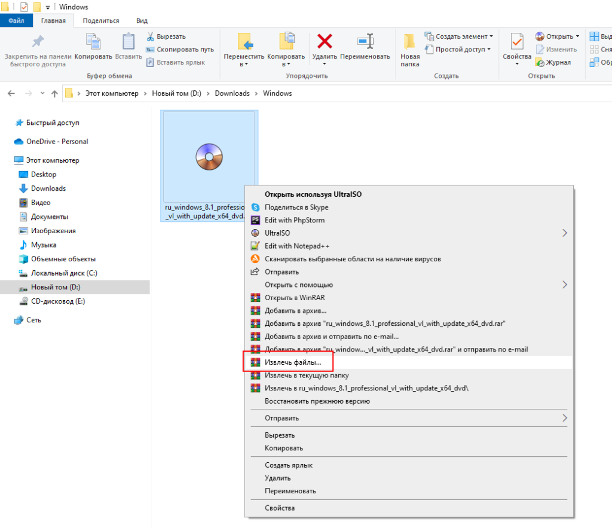Click Downloads in the address breadcrumb

232,93
